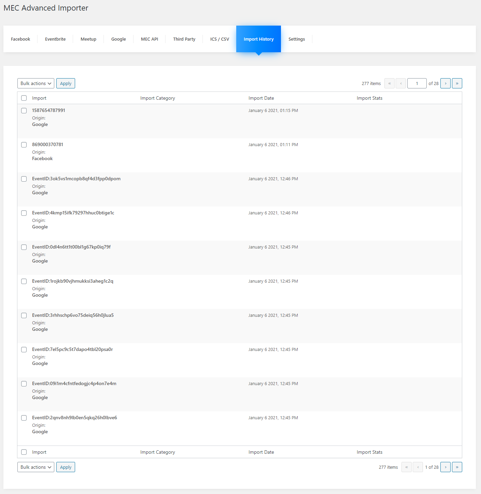This screenshot has width=481, height=494.
Task: Go to next page using bottom pagination arrow
Action: [x=445, y=467]
